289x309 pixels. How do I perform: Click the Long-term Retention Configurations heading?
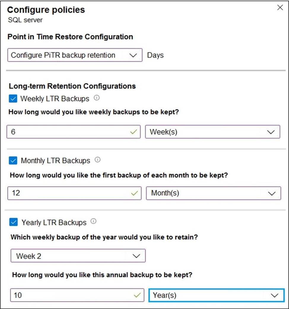pos(72,86)
